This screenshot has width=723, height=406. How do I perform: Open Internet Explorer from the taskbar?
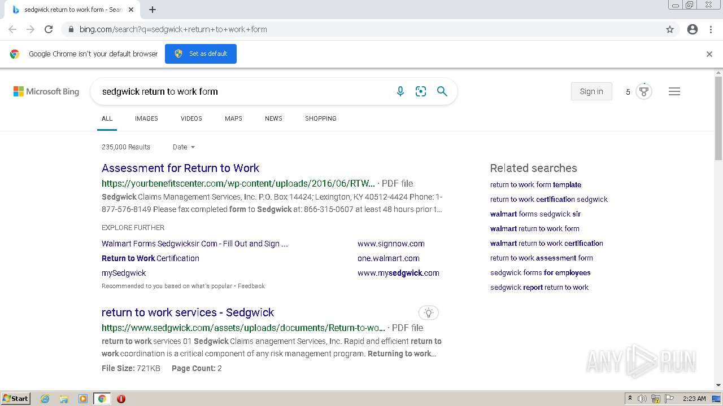[x=45, y=399]
